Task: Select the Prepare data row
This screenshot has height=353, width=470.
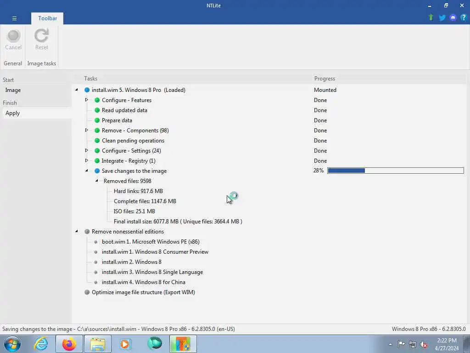Action: pos(117,120)
